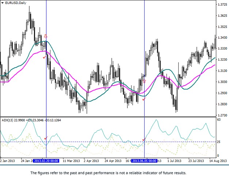Click the 1.3430 price scale label
229x181 pixels.
point(222,38)
